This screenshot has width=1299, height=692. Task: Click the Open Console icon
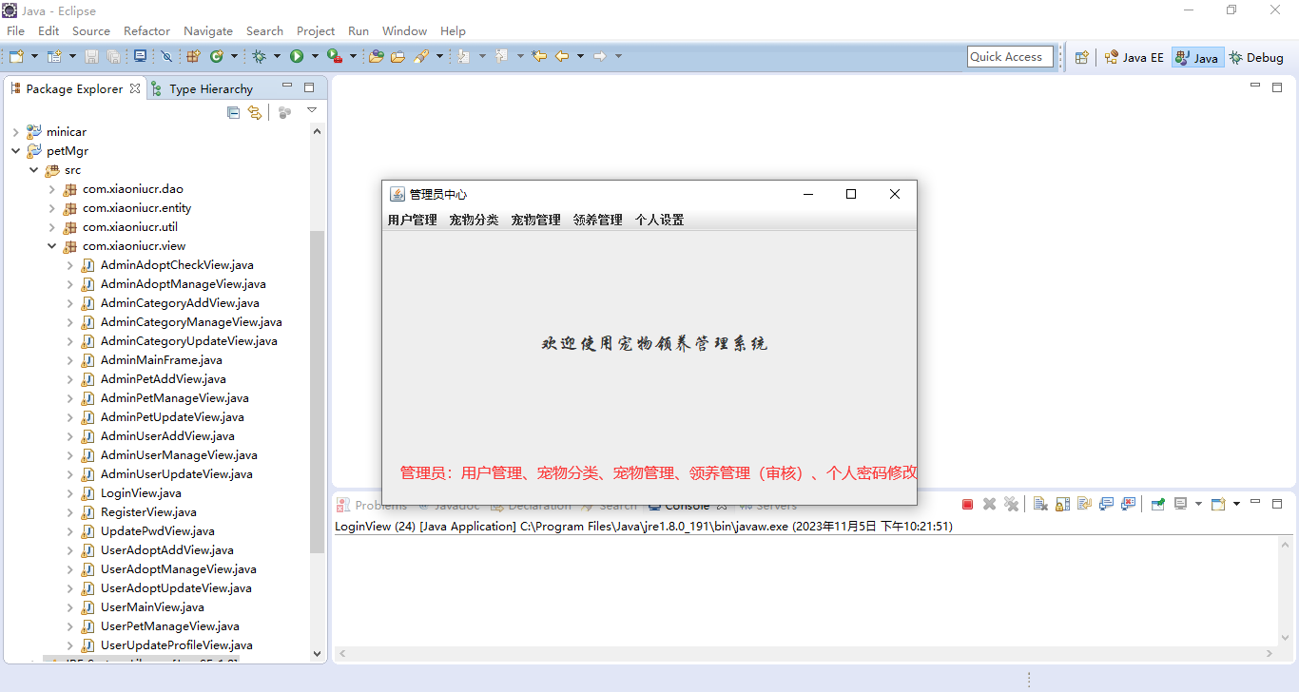point(1218,505)
